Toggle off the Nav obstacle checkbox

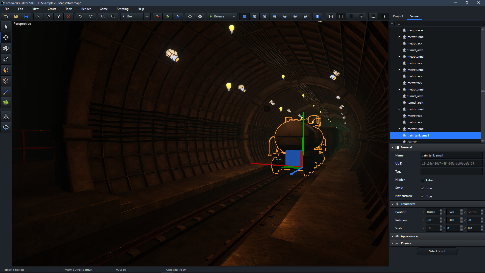click(x=422, y=196)
